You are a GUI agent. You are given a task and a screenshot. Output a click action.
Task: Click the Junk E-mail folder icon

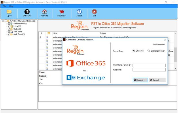(12, 34)
